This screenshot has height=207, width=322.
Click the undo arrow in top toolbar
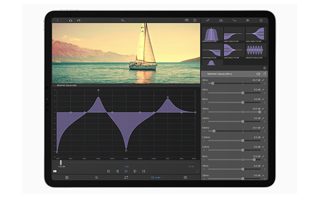[x=123, y=21]
